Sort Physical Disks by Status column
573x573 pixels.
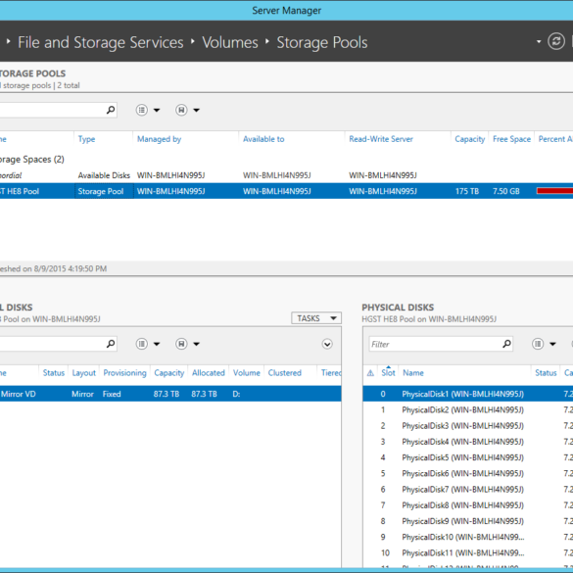pos(546,373)
